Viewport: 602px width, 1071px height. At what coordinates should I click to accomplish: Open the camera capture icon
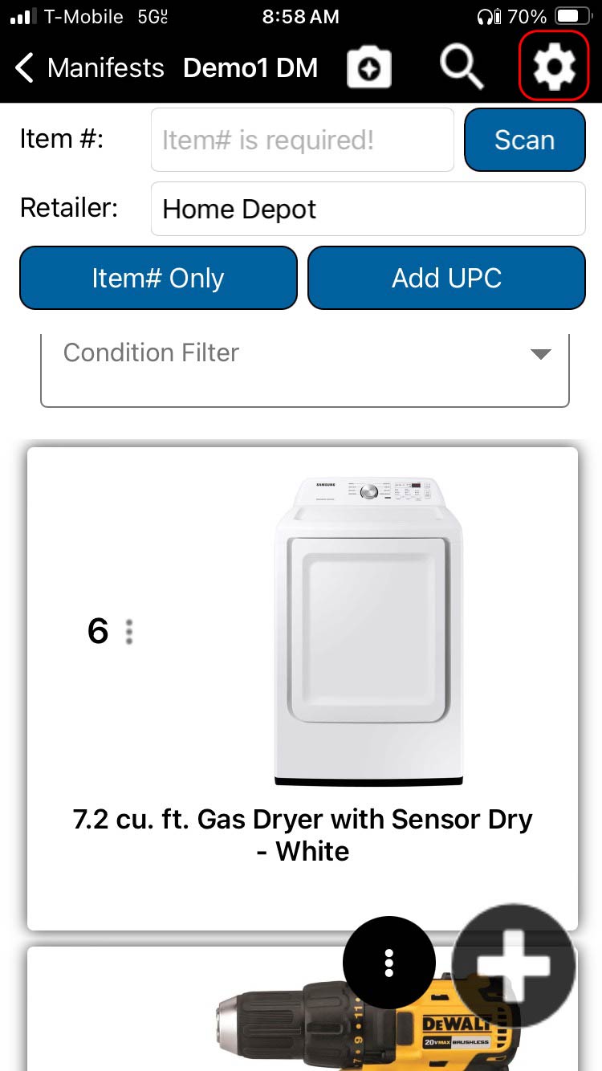(x=369, y=68)
